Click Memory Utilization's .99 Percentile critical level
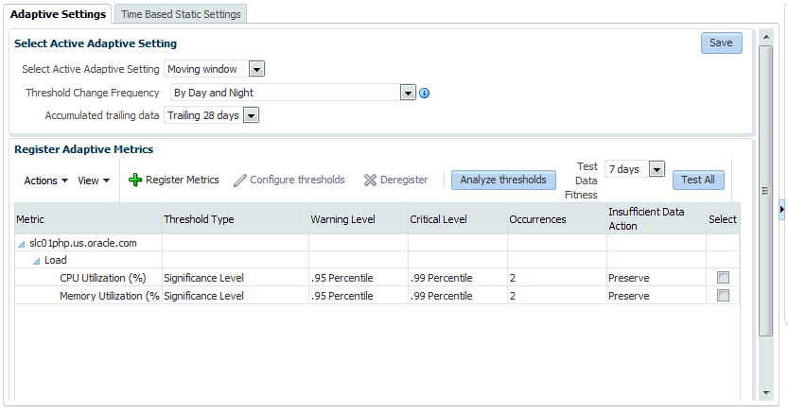The width and height of the screenshot is (788, 413). coord(441,296)
